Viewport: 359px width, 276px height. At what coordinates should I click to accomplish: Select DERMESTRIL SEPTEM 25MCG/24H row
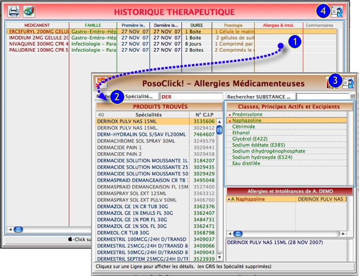point(156,259)
